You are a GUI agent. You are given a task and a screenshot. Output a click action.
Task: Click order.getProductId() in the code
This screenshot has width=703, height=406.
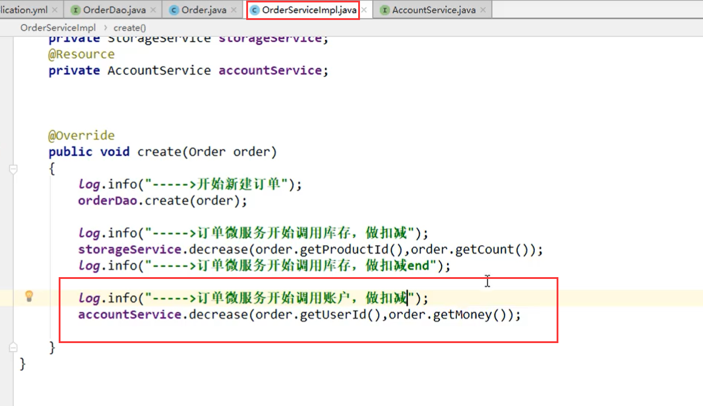(330, 249)
